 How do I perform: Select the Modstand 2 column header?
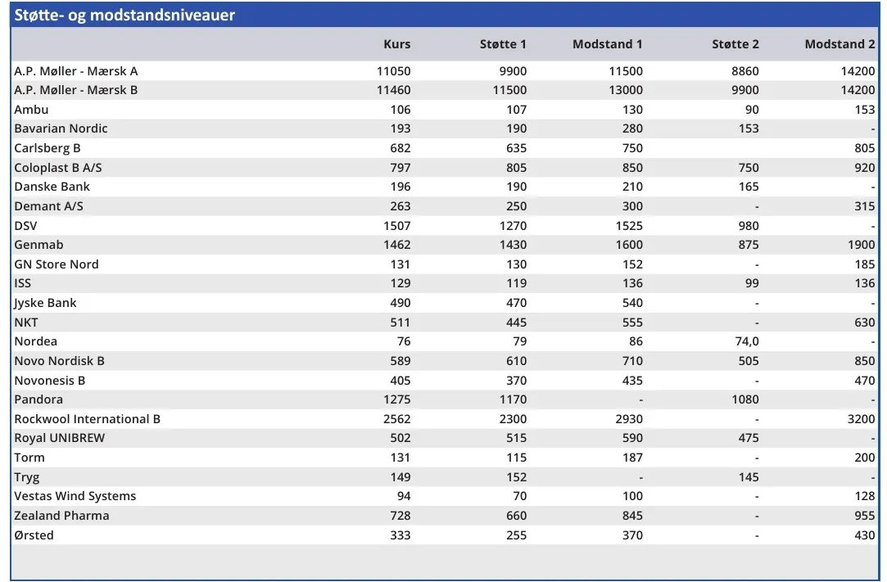(839, 44)
